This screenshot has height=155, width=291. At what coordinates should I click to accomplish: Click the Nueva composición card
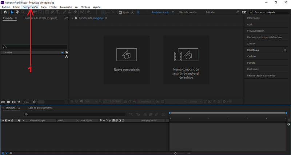127,60
